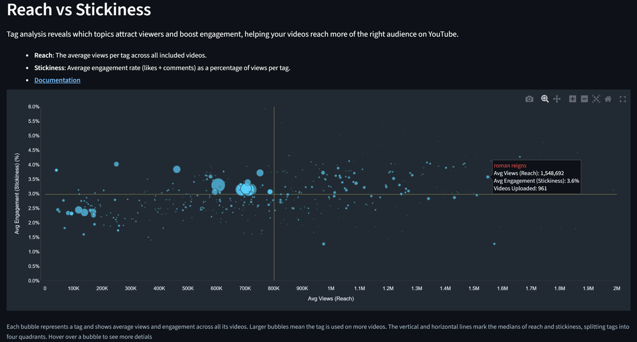Image resolution: width=637 pixels, height=342 pixels.
Task: Click the 2M tick label on x-axis
Action: [x=617, y=288]
